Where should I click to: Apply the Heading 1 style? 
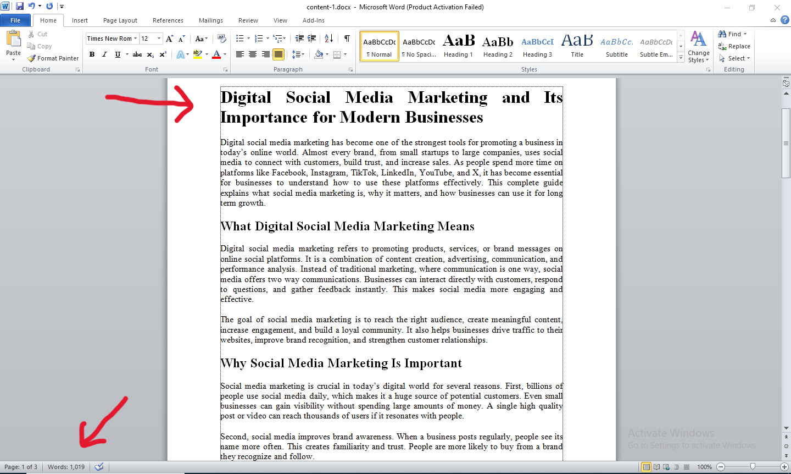pos(458,46)
